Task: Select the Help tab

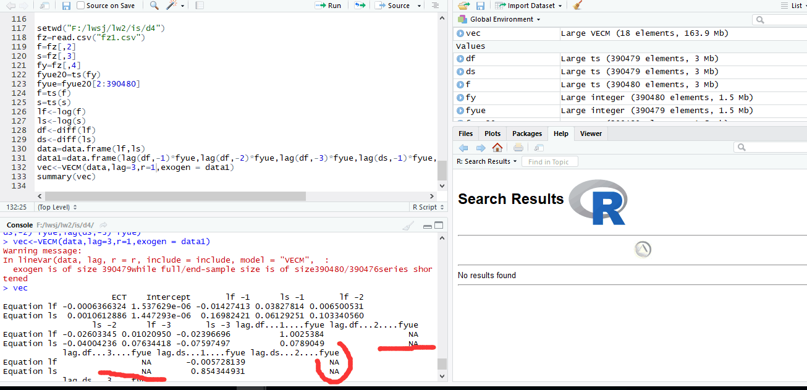Action: pos(560,134)
